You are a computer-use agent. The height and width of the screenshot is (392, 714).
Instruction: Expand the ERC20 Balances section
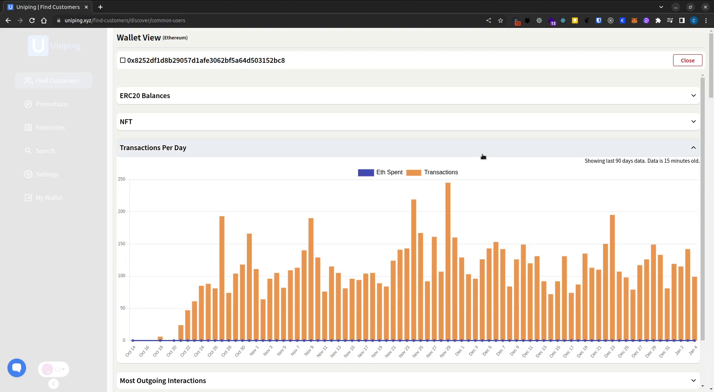coord(408,95)
